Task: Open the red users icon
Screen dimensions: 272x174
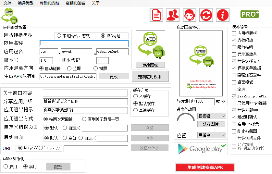Action: click(172, 15)
